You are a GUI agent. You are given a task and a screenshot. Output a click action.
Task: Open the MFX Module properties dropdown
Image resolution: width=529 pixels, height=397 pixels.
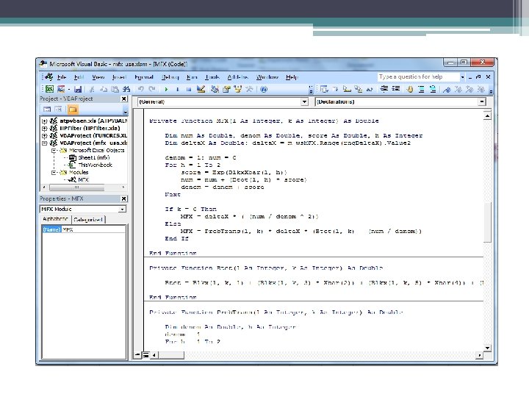[122, 210]
